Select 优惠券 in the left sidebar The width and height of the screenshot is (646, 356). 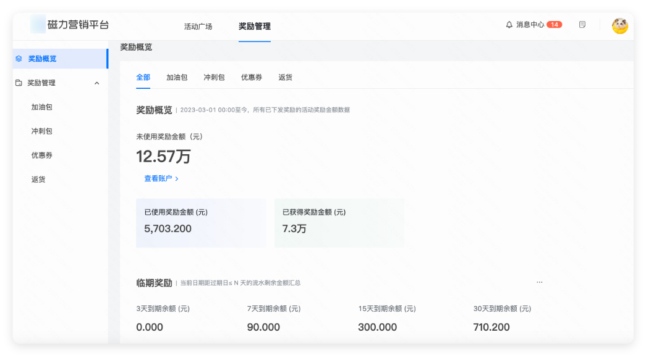point(42,155)
